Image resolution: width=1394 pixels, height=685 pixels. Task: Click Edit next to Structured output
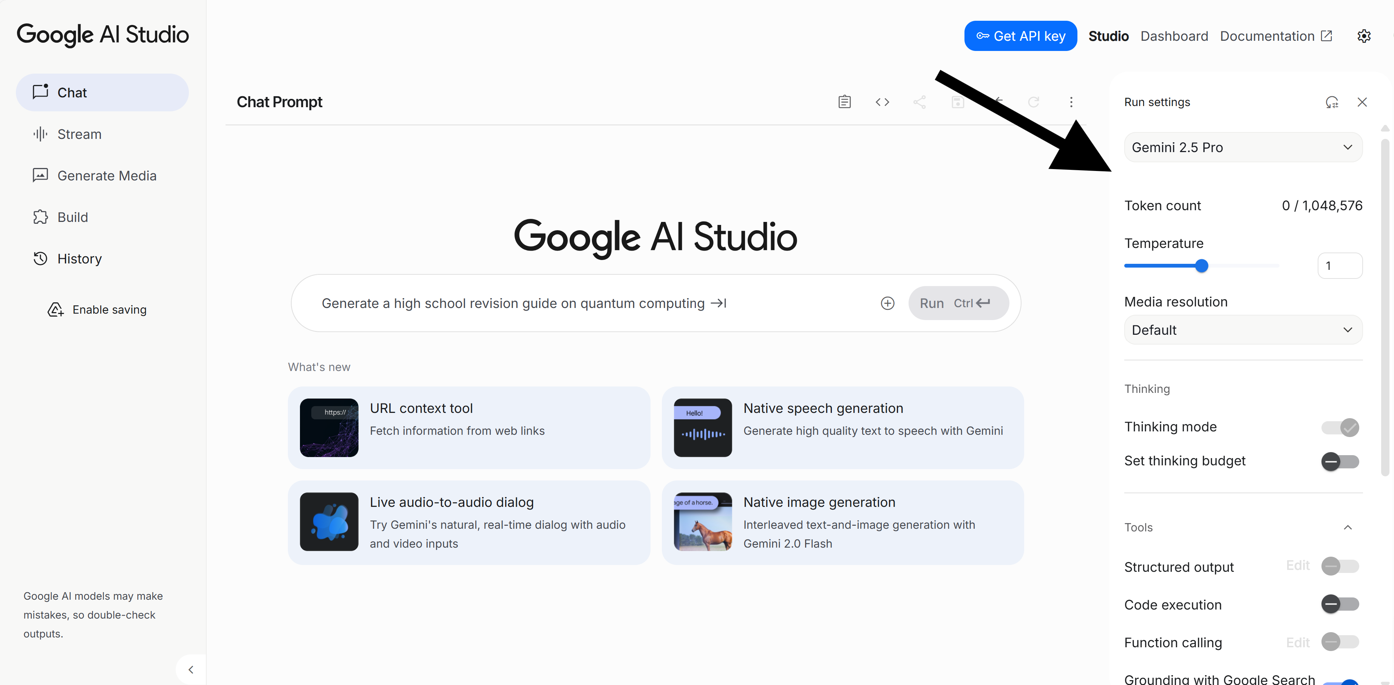[1297, 565]
